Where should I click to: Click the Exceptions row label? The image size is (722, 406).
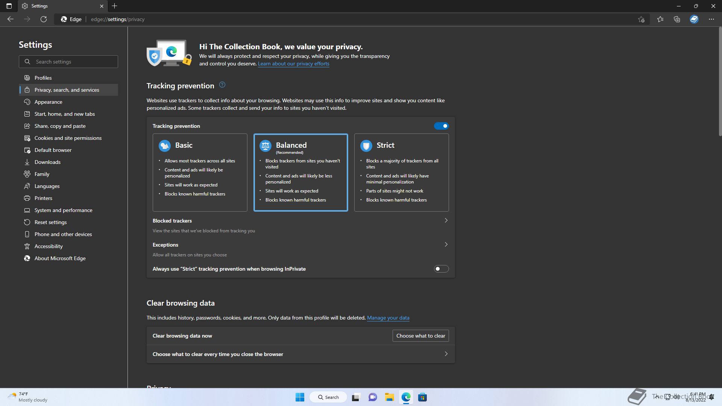point(165,245)
